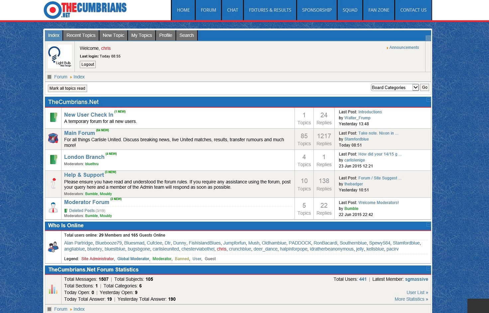Viewport: 489px width, 313px height.
Task: Collapse the Who Is Online section
Action: tap(428, 225)
